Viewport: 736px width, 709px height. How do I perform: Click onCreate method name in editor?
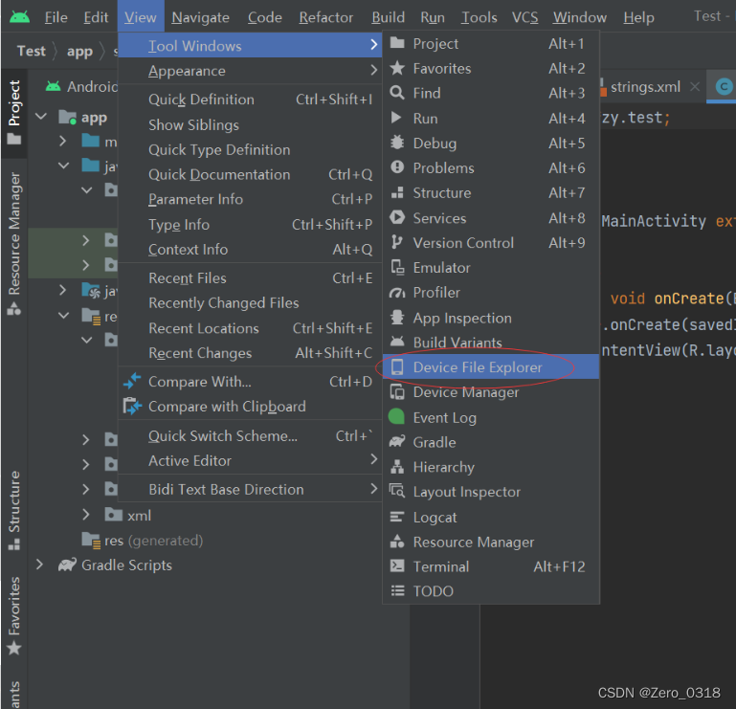(x=689, y=299)
